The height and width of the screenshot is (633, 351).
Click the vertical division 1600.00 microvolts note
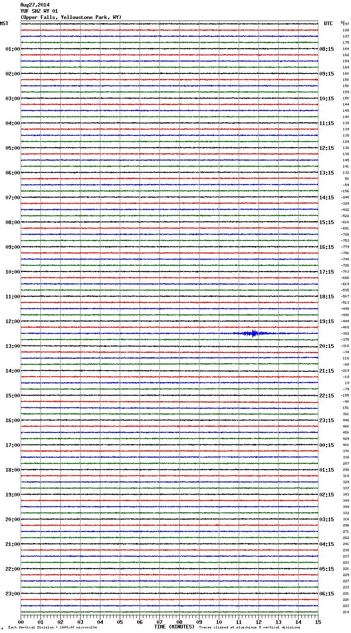click(x=53, y=627)
